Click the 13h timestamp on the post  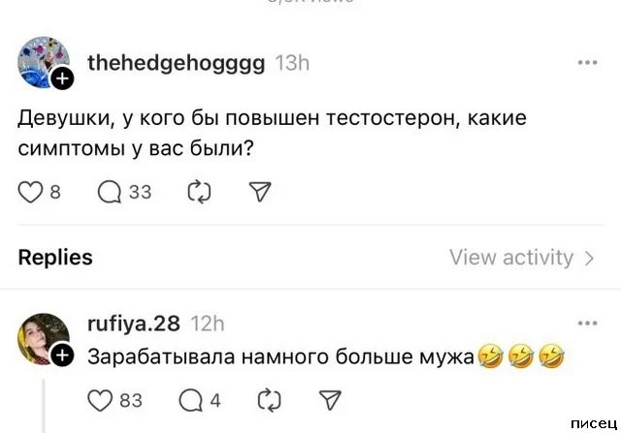point(292,63)
